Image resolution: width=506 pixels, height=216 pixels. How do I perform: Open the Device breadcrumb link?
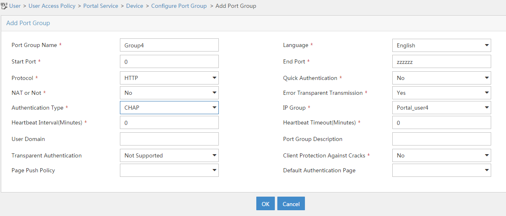135,6
